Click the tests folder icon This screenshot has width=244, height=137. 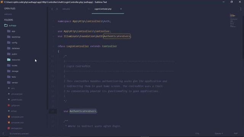[x=9, y=77]
